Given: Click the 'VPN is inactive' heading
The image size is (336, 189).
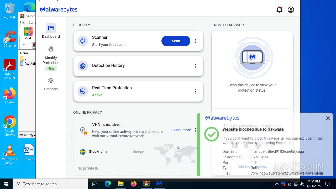Looking at the screenshot, I should click(x=106, y=124).
